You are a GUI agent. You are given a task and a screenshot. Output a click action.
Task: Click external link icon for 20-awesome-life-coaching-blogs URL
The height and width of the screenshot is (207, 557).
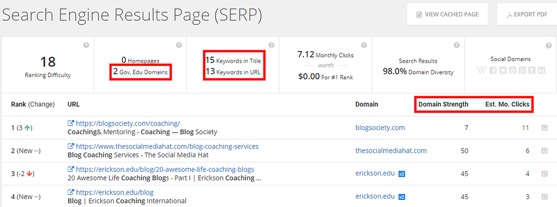click(71, 170)
